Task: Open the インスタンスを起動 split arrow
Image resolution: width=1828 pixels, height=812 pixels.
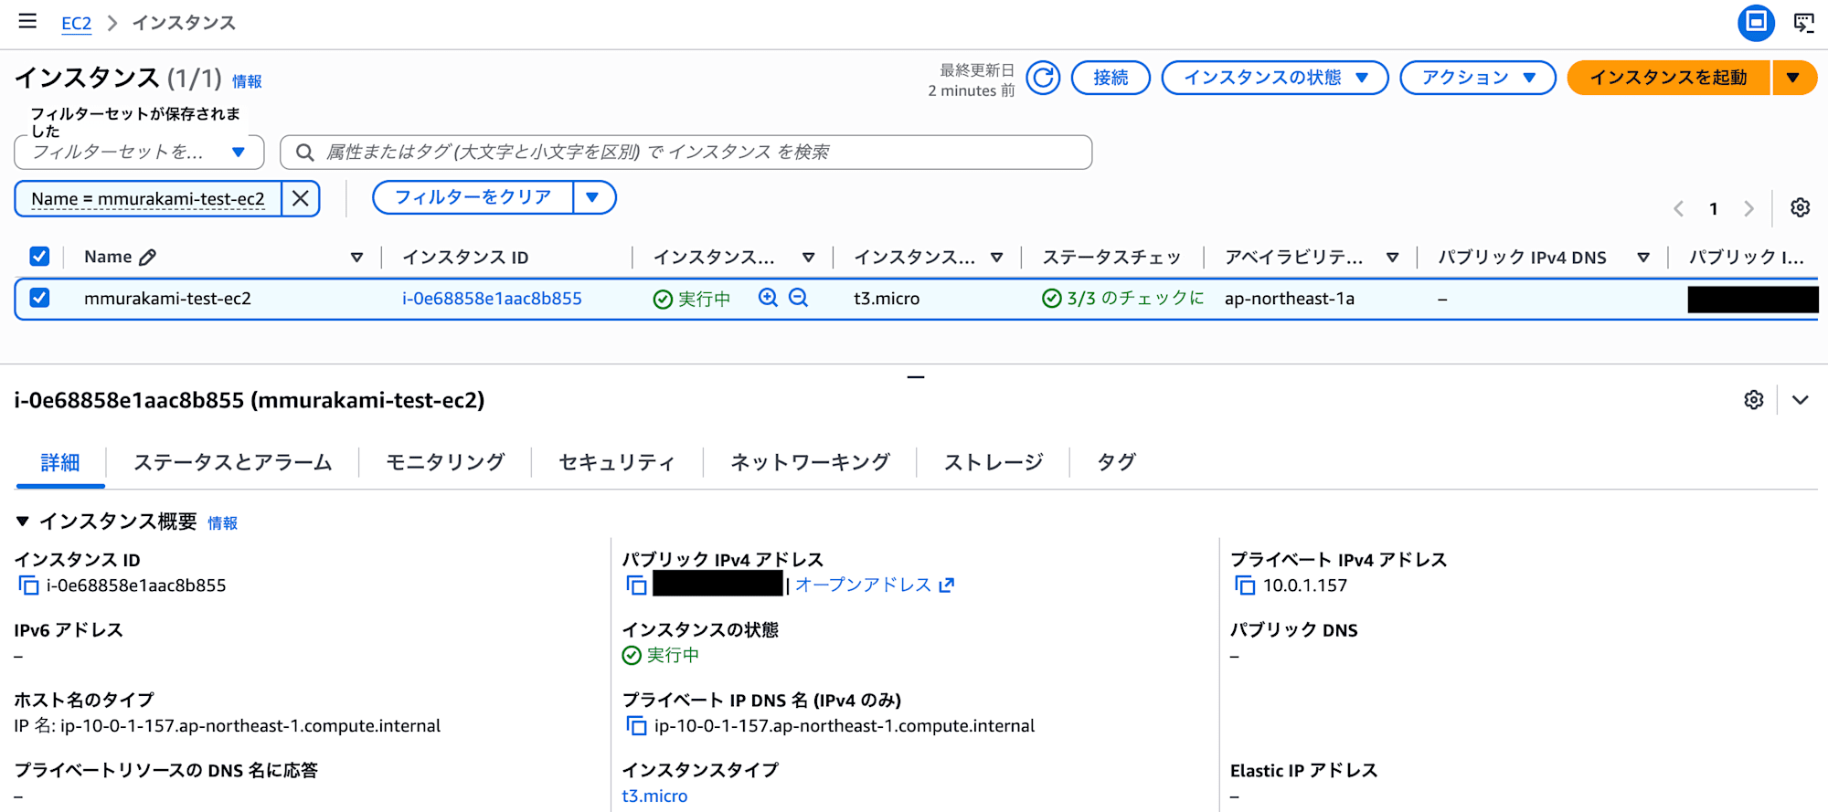Action: 1793,78
